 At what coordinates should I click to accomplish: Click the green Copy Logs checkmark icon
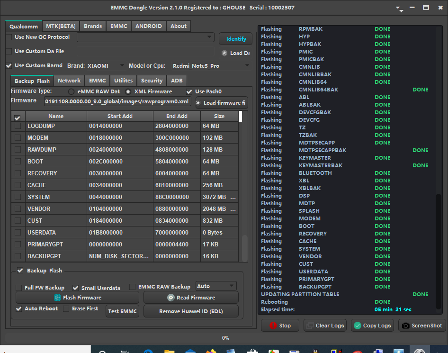pos(358,326)
